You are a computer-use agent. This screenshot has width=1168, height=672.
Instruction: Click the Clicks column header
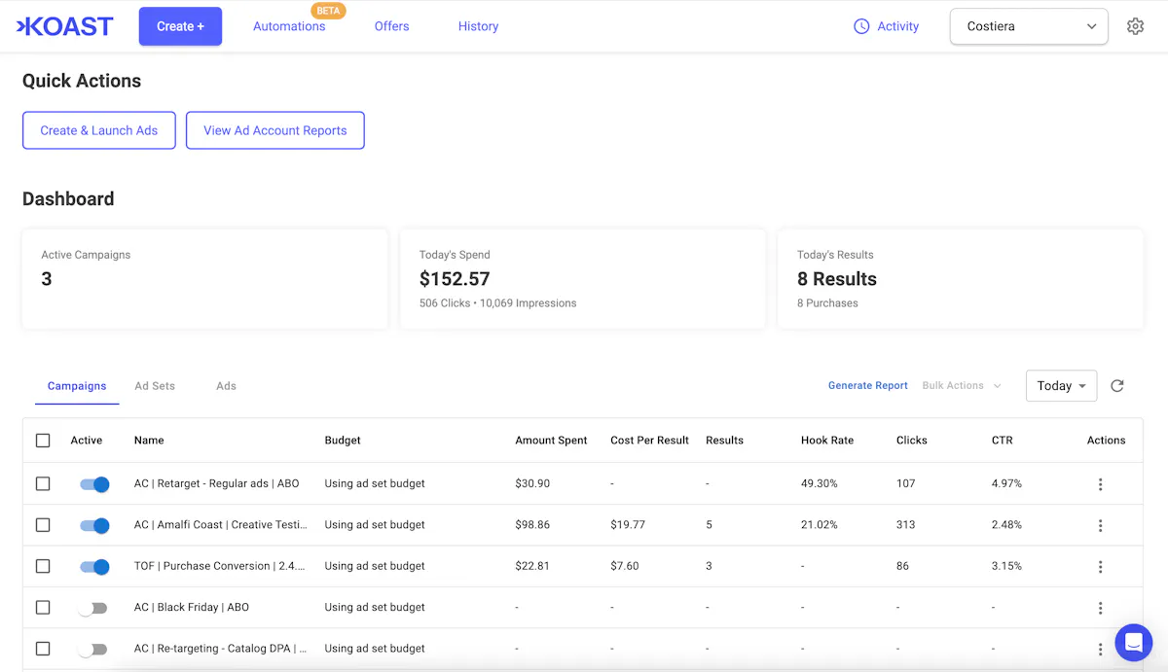(x=912, y=441)
